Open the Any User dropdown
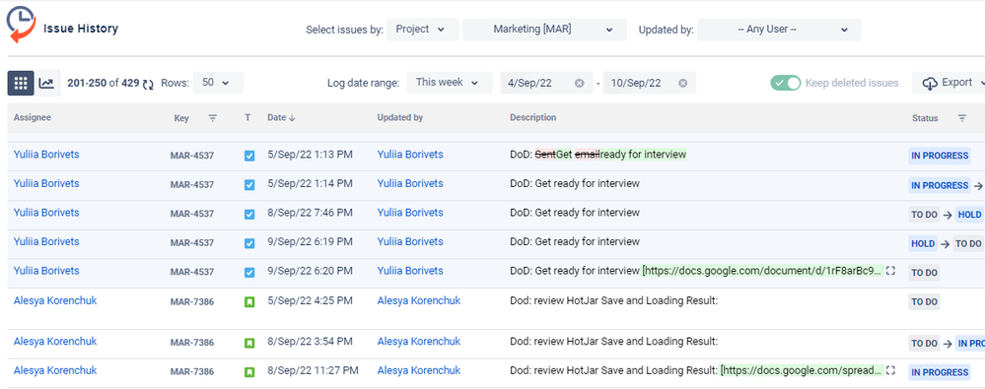Screen dimensions: 985x389 [779, 30]
